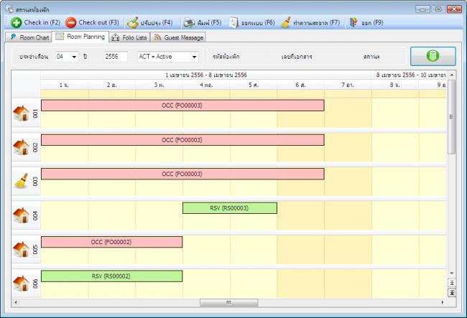Image resolution: width=467 pixels, height=318 pixels.
Task: Click the cleaning broom (F7) icon
Action: coord(286,22)
